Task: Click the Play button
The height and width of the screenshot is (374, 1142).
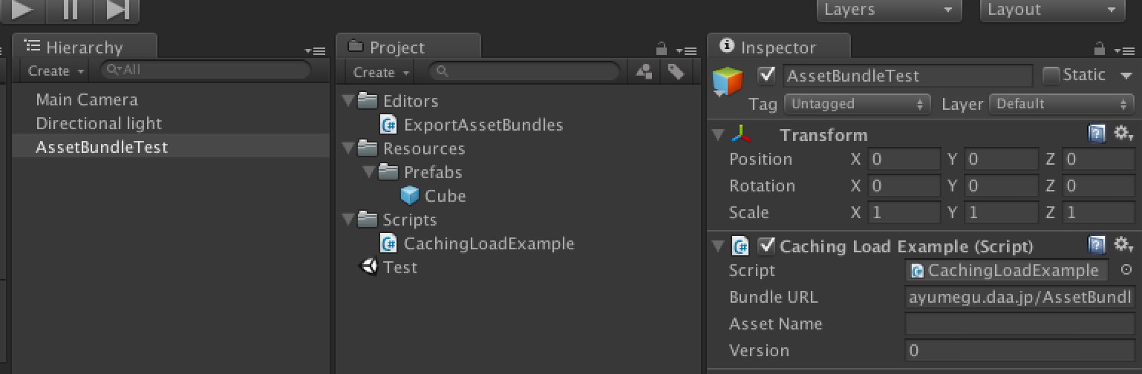Action: [22, 10]
